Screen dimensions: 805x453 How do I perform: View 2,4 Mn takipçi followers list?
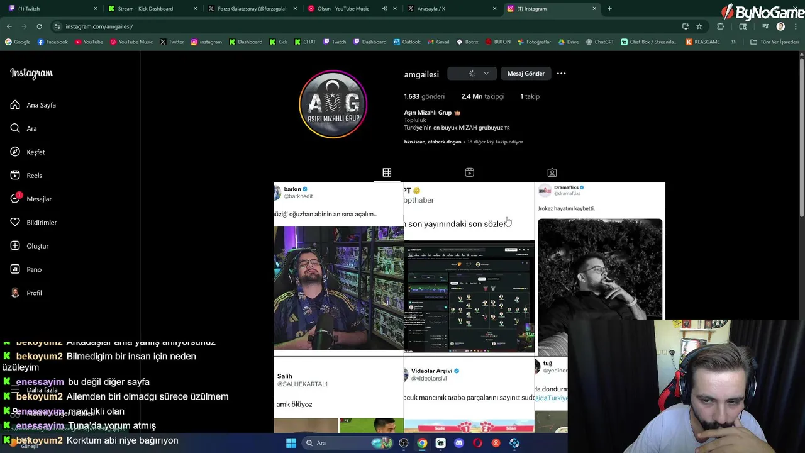pyautogui.click(x=482, y=96)
